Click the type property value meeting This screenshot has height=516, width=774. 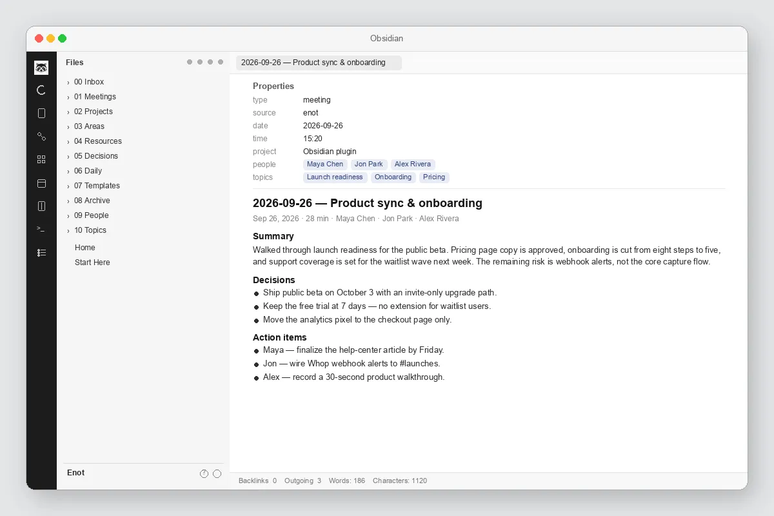pos(317,100)
